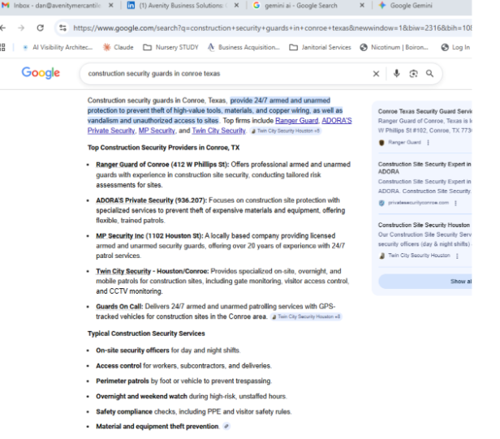Open sources chip after Guards On Call entry

tap(307, 317)
